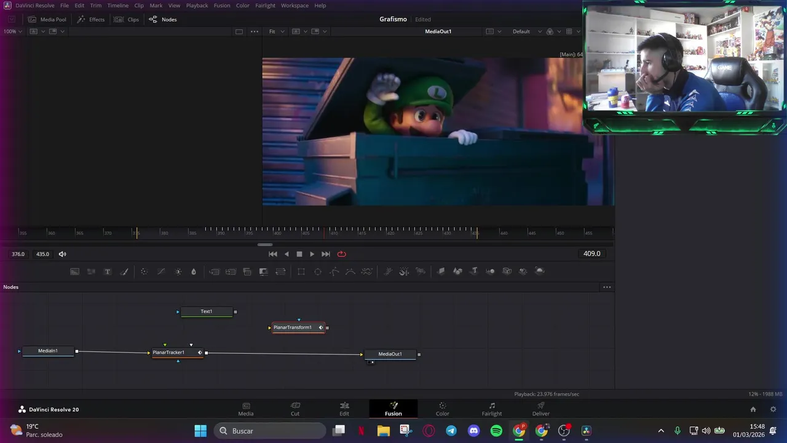
Task: Select the Paint tool in the toolbar
Action: pyautogui.click(x=124, y=271)
